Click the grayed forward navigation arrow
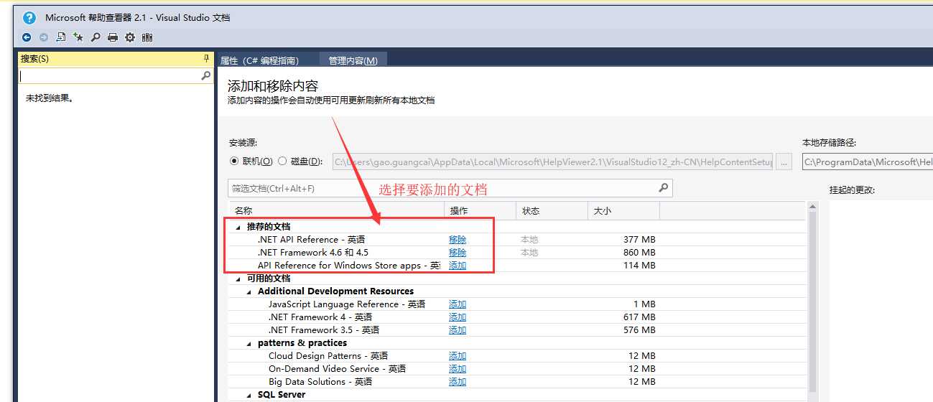Screen dimensions: 933x402 (x=44, y=37)
